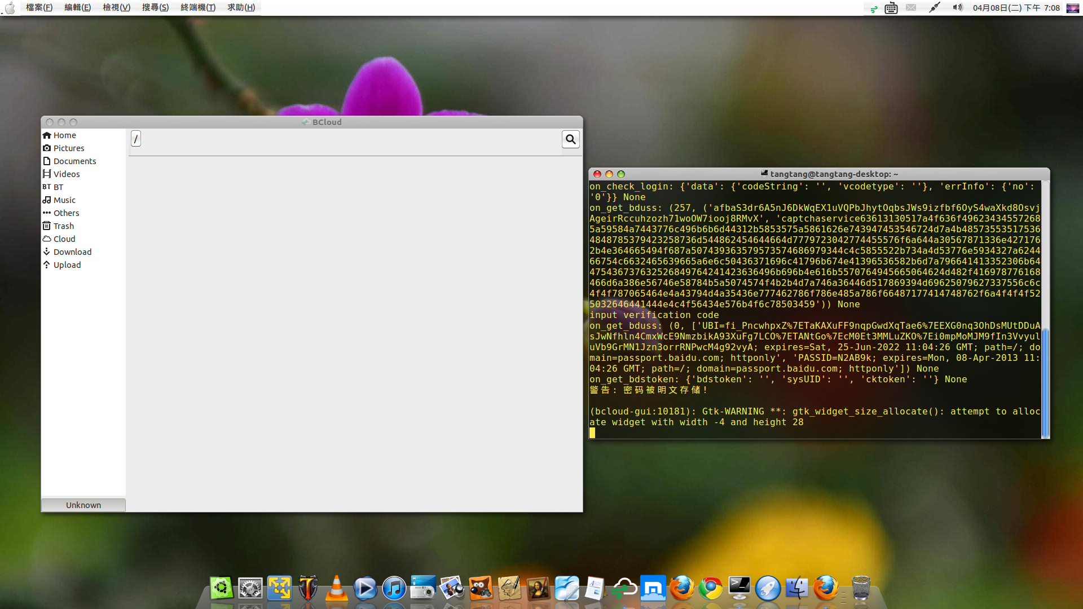Click the BCloud cloud tray icon
1083x609 pixels.
pos(874,8)
